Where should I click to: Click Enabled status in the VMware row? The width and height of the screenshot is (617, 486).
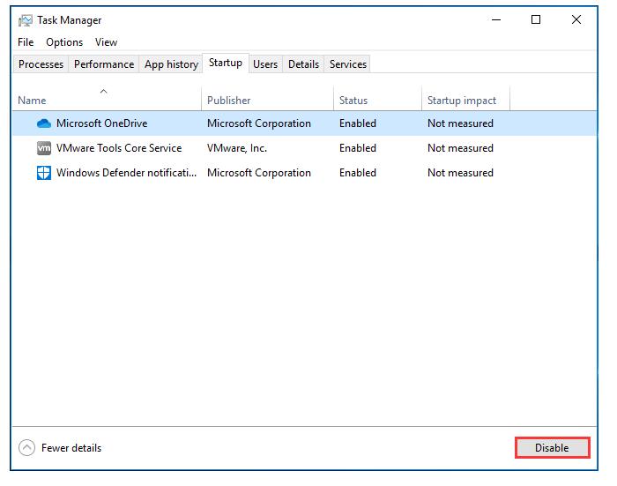[x=358, y=148]
